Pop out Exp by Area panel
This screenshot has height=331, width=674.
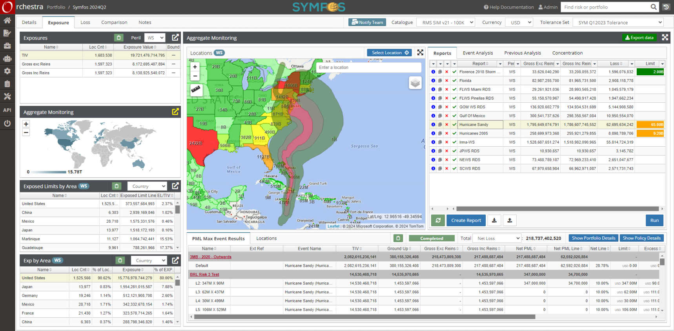point(175,260)
